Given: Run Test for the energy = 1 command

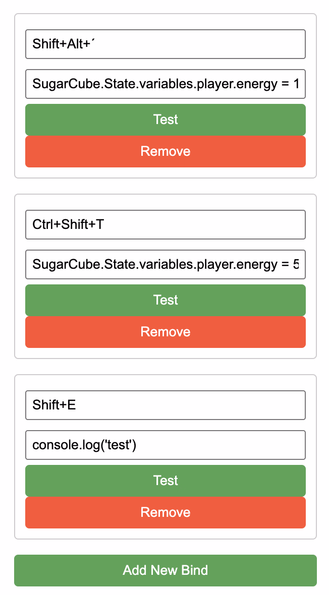Looking at the screenshot, I should pos(166,120).
